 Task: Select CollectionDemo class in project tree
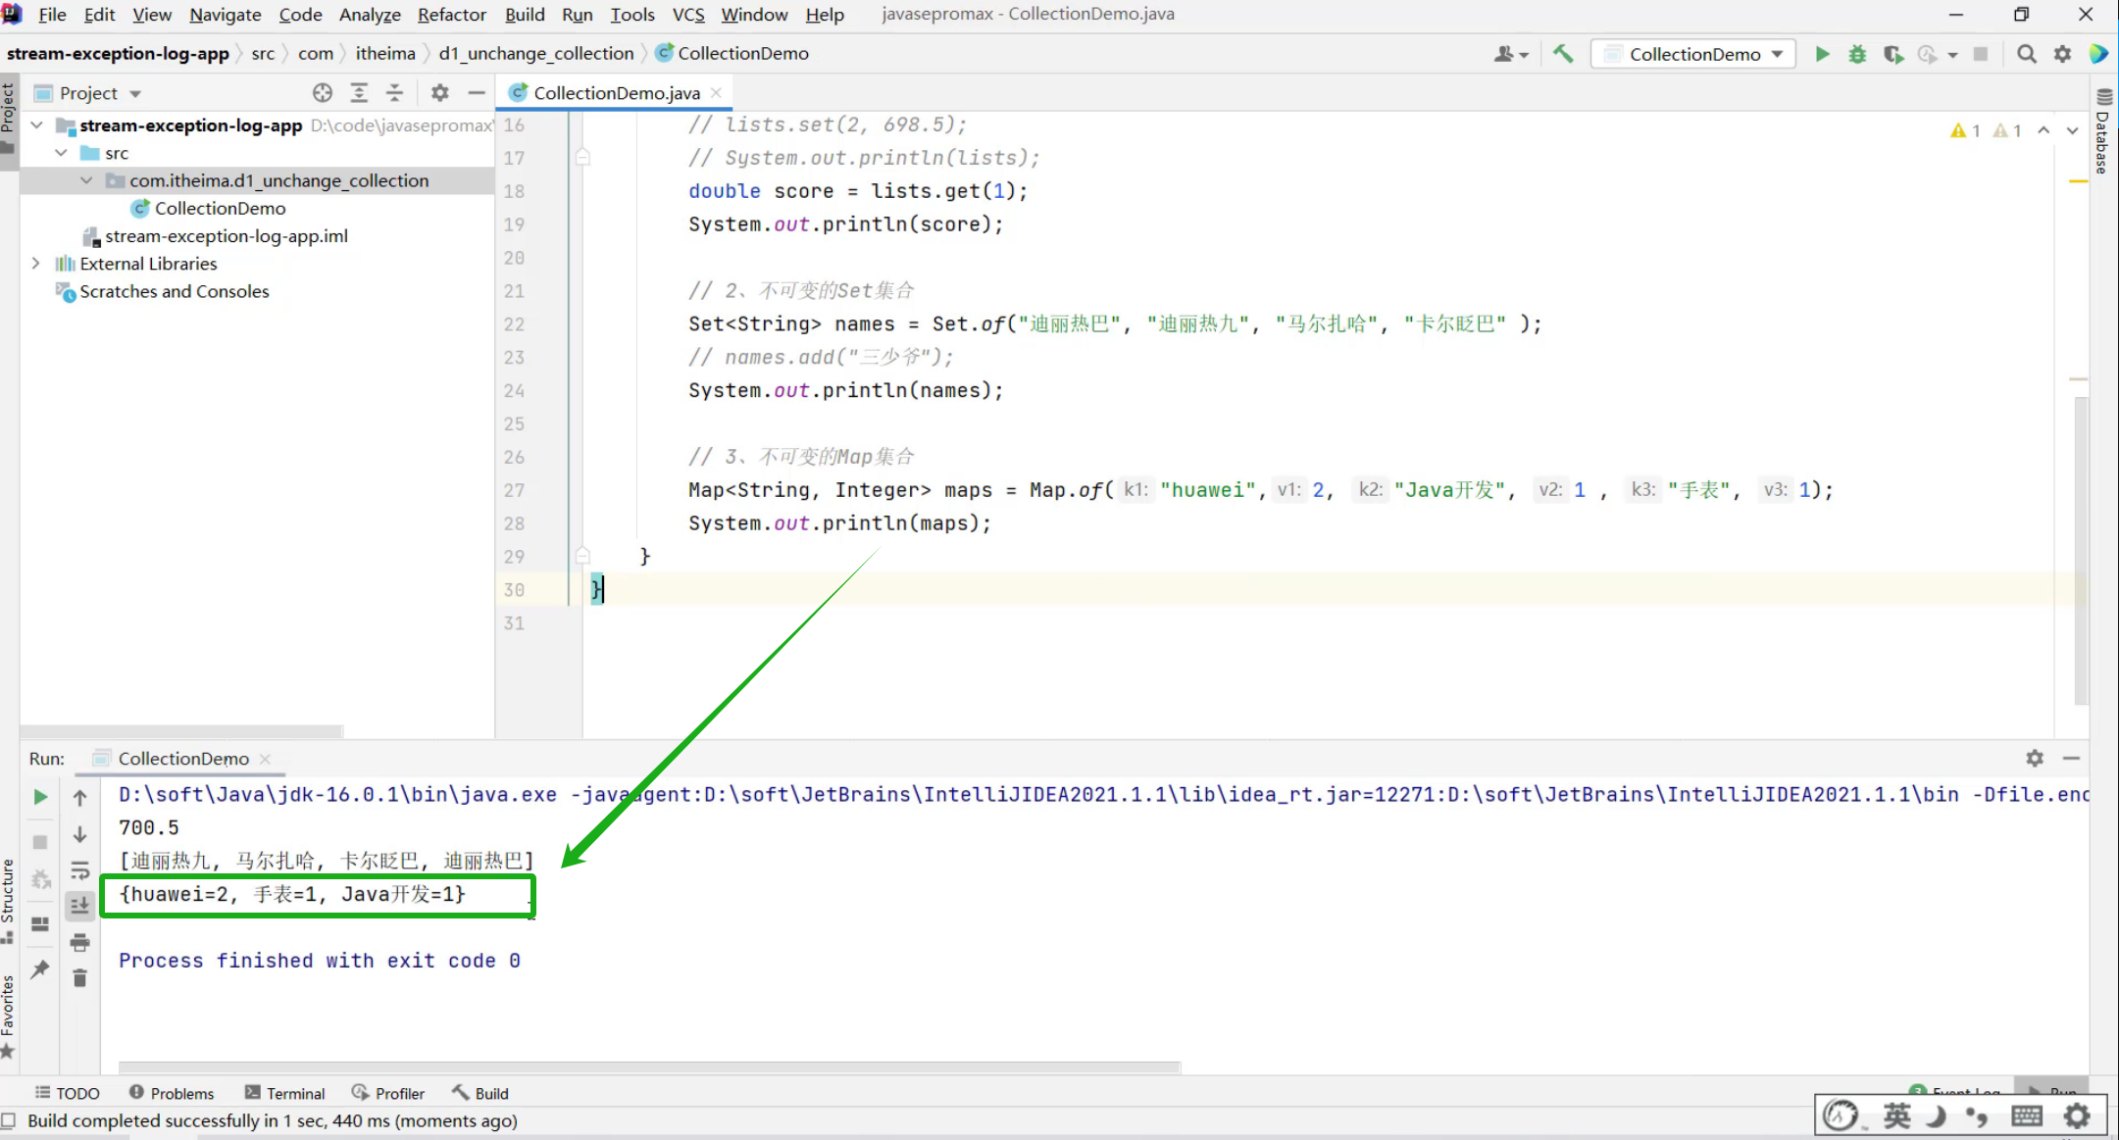pyautogui.click(x=220, y=208)
